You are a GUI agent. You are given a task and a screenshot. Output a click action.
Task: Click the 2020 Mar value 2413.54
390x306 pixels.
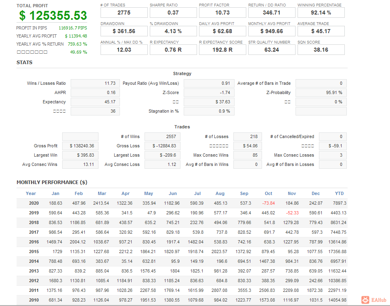(x=101, y=203)
